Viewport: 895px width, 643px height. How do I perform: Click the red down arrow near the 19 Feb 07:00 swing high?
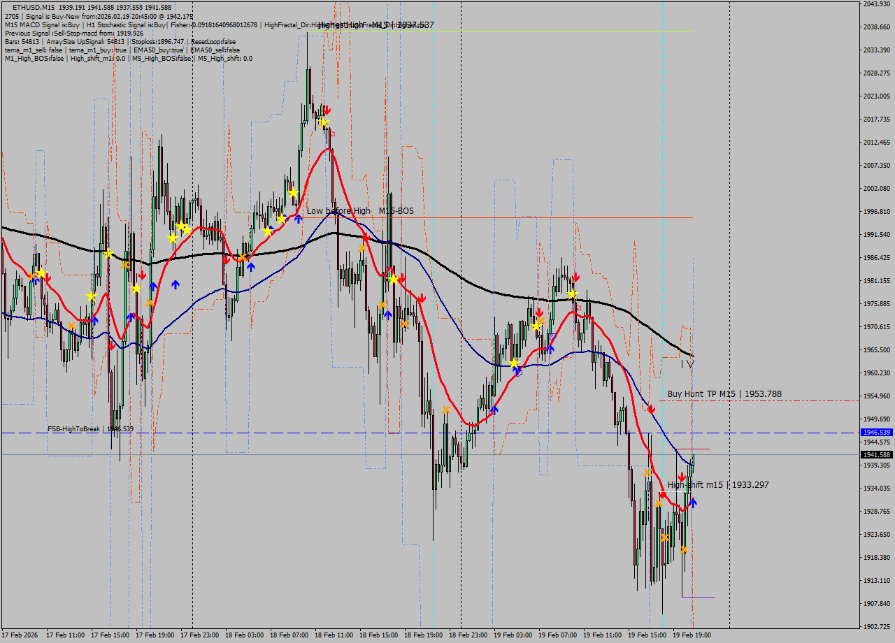point(576,277)
